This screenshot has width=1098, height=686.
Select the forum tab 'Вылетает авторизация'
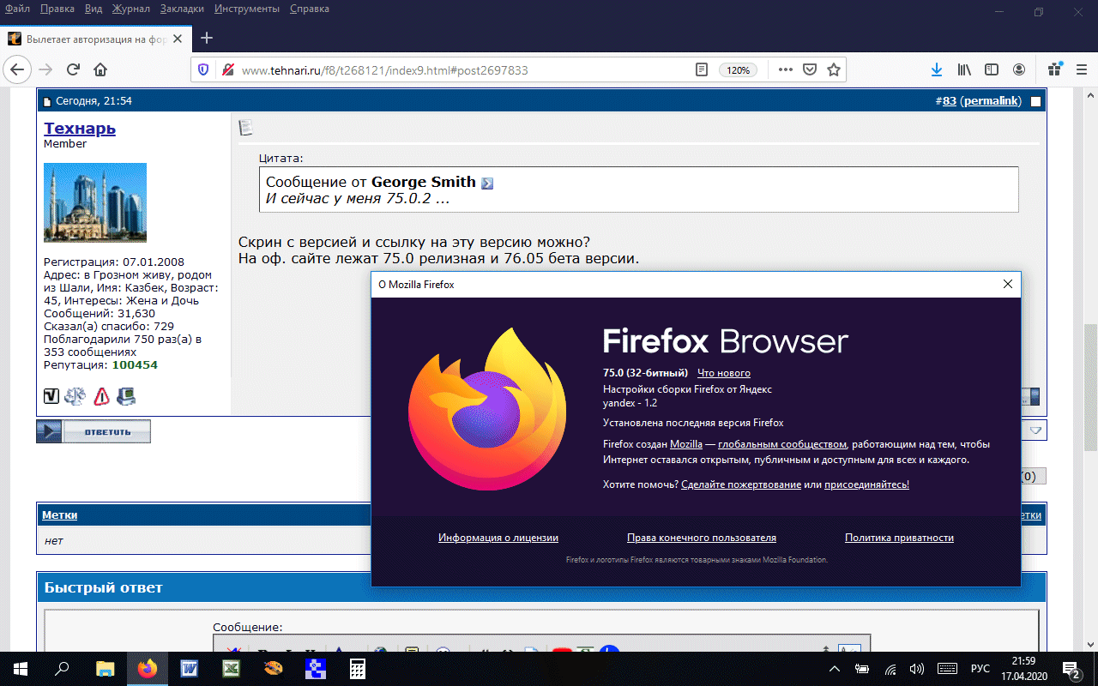coord(96,39)
